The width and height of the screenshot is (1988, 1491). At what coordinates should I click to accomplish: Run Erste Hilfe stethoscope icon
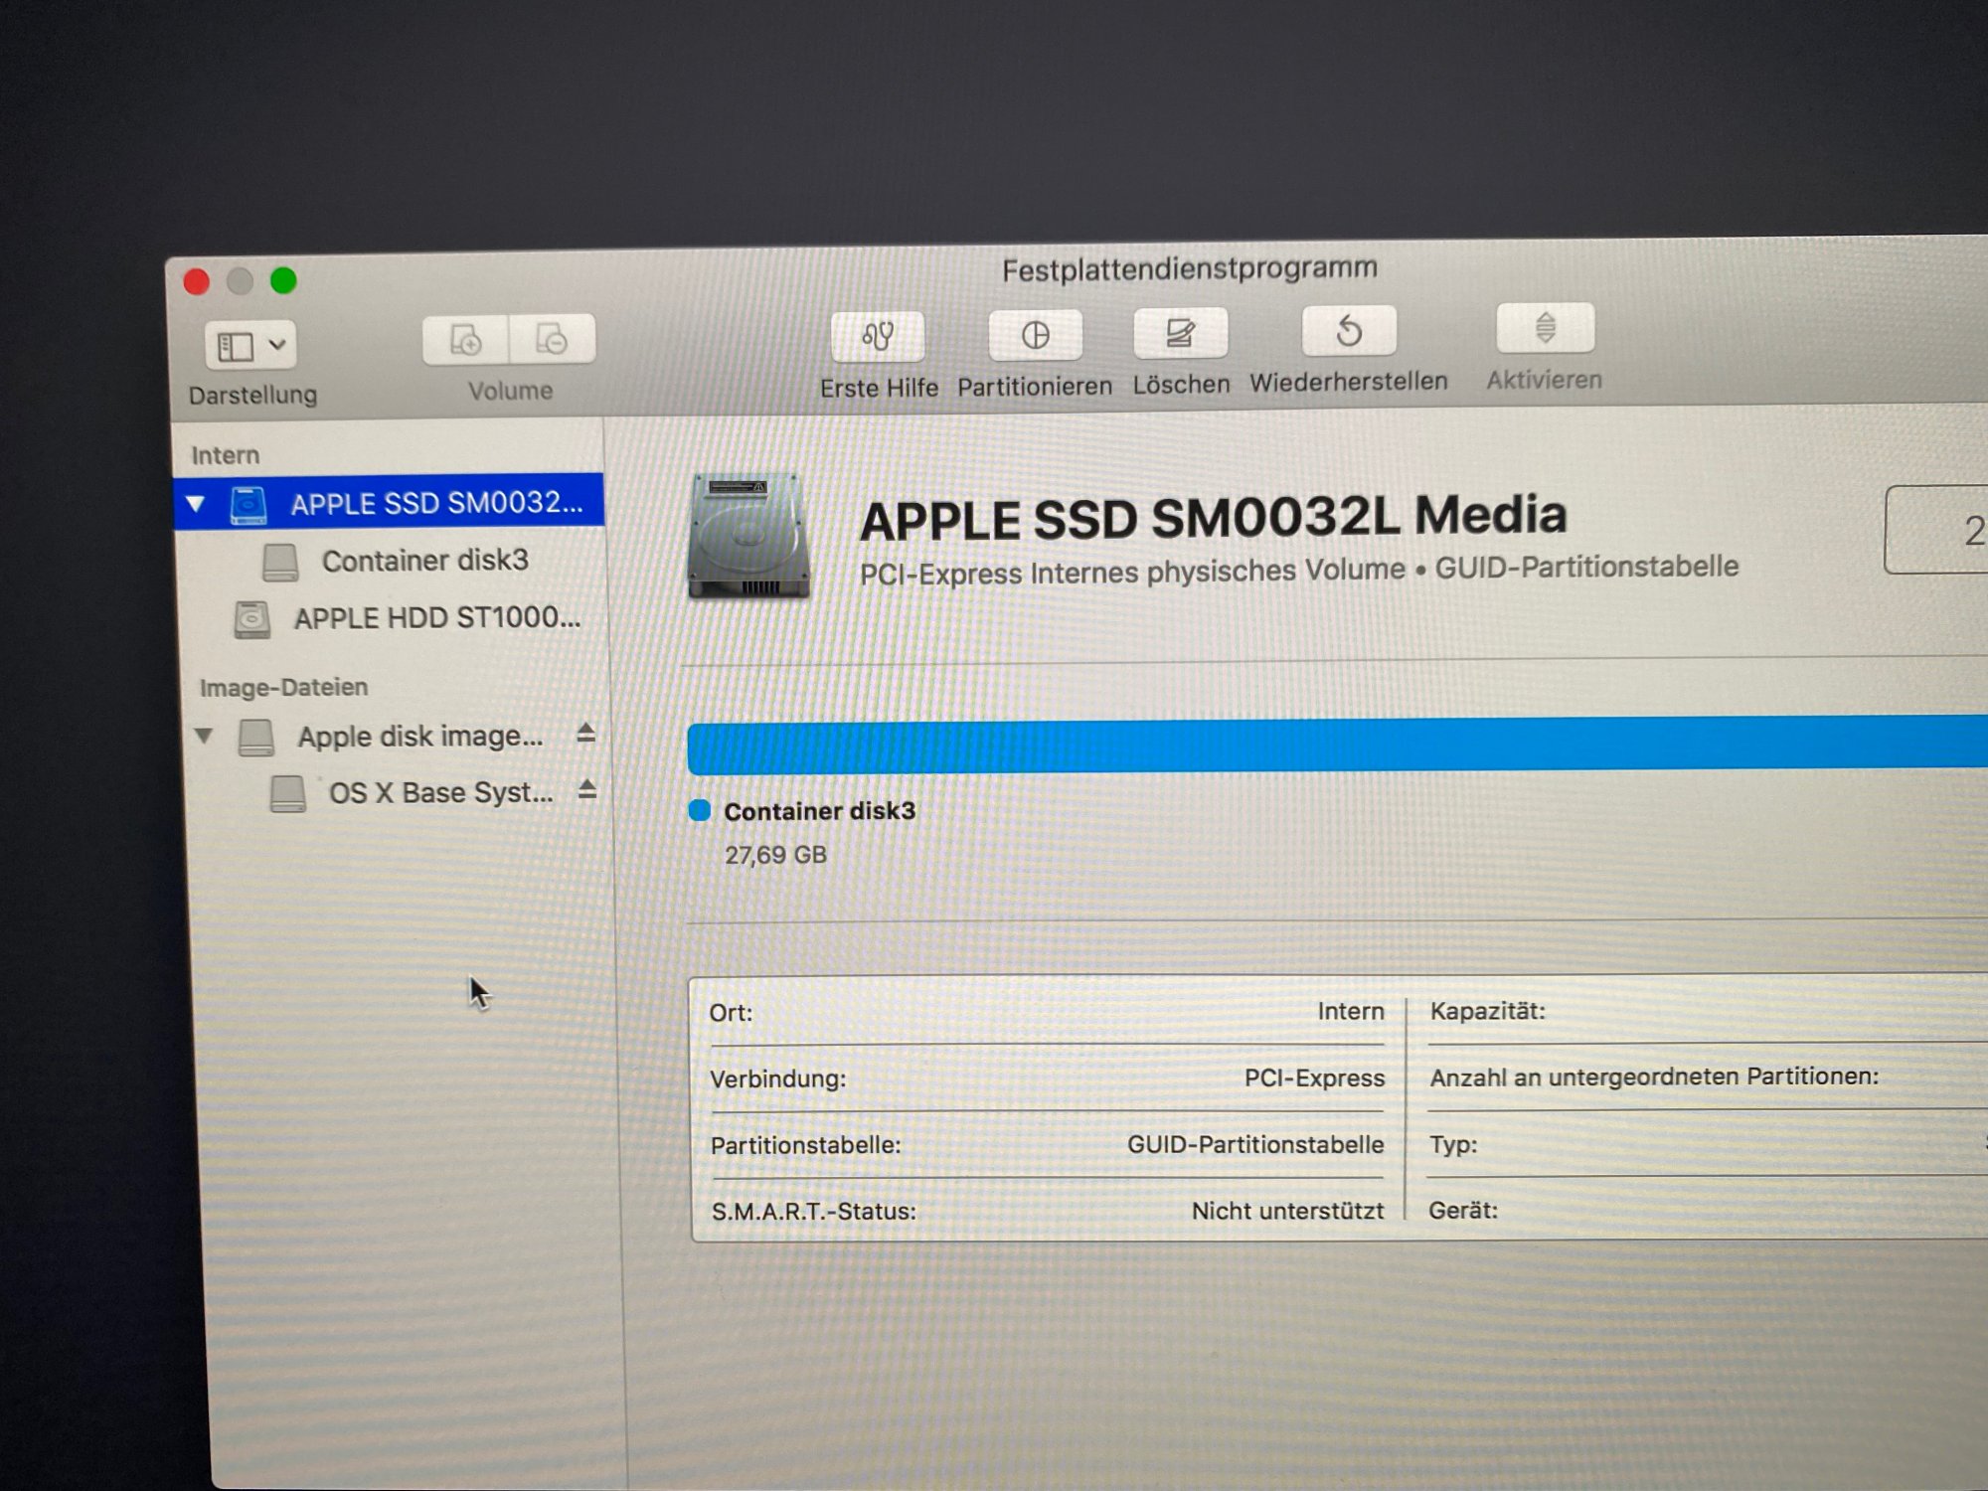click(878, 336)
